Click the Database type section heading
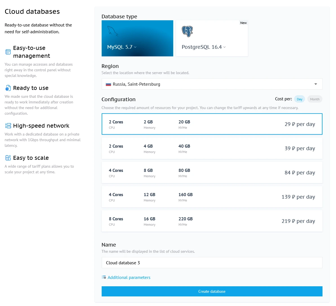336x306 pixels. (119, 16)
